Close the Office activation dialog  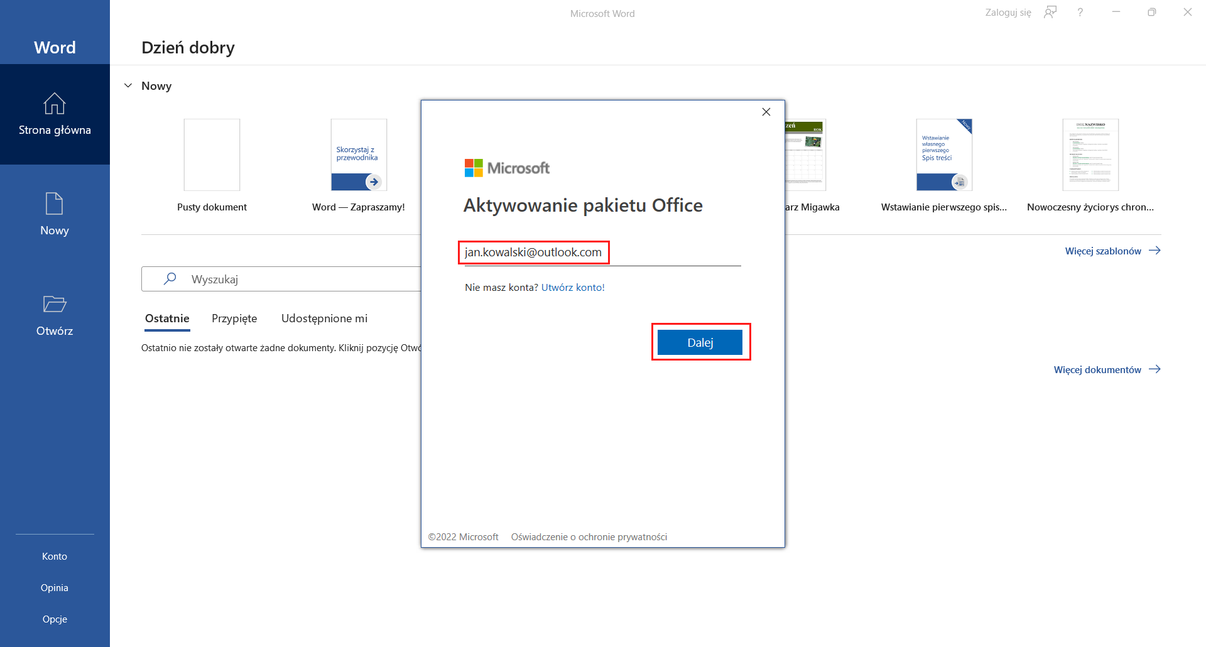click(x=766, y=112)
